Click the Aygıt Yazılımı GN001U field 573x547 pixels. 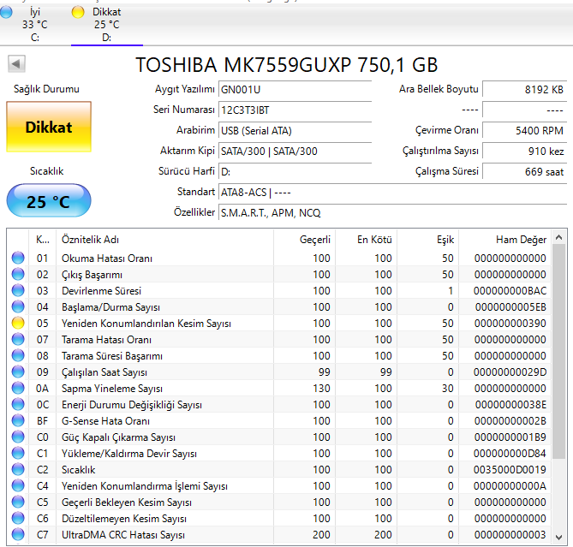[295, 89]
